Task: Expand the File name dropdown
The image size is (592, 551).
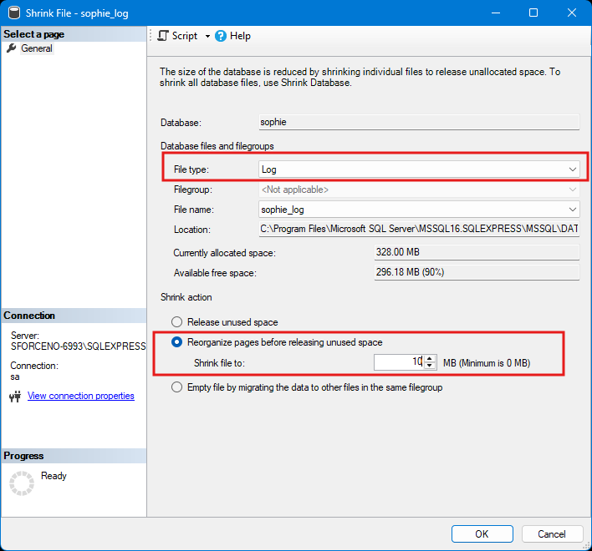Action: 572,210
